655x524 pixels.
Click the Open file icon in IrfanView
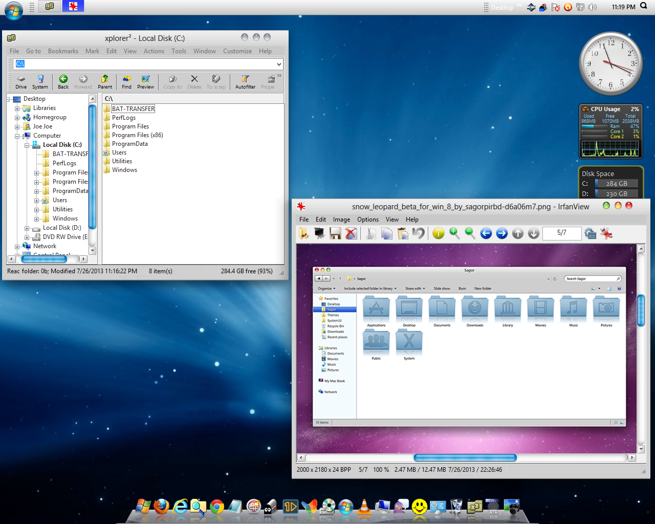click(x=304, y=233)
